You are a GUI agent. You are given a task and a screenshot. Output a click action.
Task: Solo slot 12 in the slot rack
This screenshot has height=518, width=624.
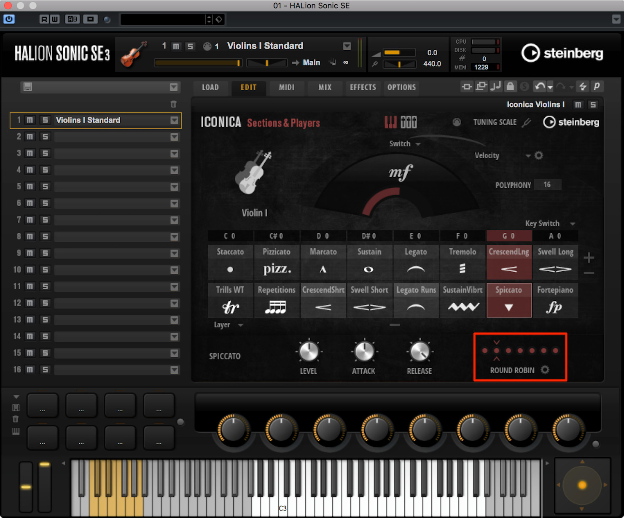tap(45, 303)
